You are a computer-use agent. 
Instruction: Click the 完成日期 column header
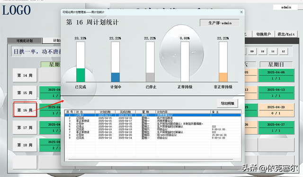125,112
